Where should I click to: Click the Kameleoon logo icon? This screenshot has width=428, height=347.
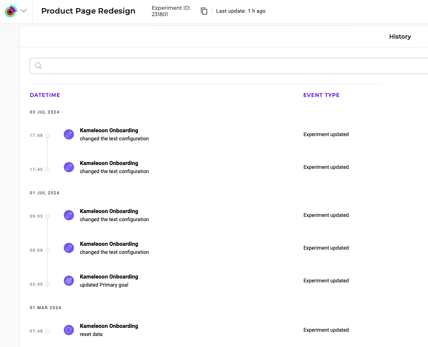click(10, 11)
